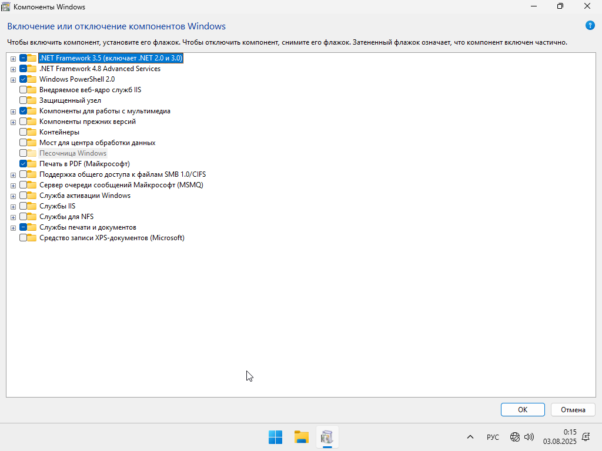Image resolution: width=602 pixels, height=451 pixels.
Task: Expand the SMB 1.0/CIFS support node
Action: coord(13,175)
